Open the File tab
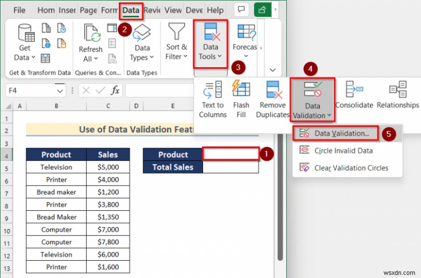 click(19, 11)
